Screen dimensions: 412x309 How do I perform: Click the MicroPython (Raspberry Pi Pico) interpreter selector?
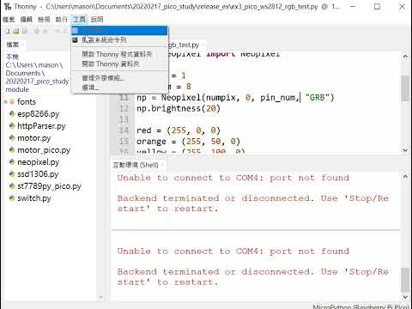click(x=361, y=306)
